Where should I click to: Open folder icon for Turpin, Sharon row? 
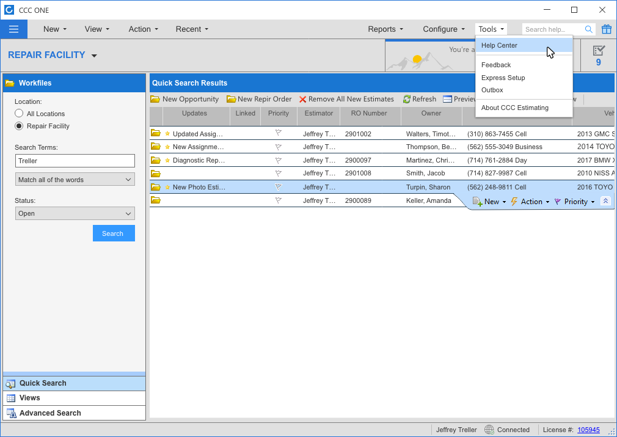pos(156,187)
